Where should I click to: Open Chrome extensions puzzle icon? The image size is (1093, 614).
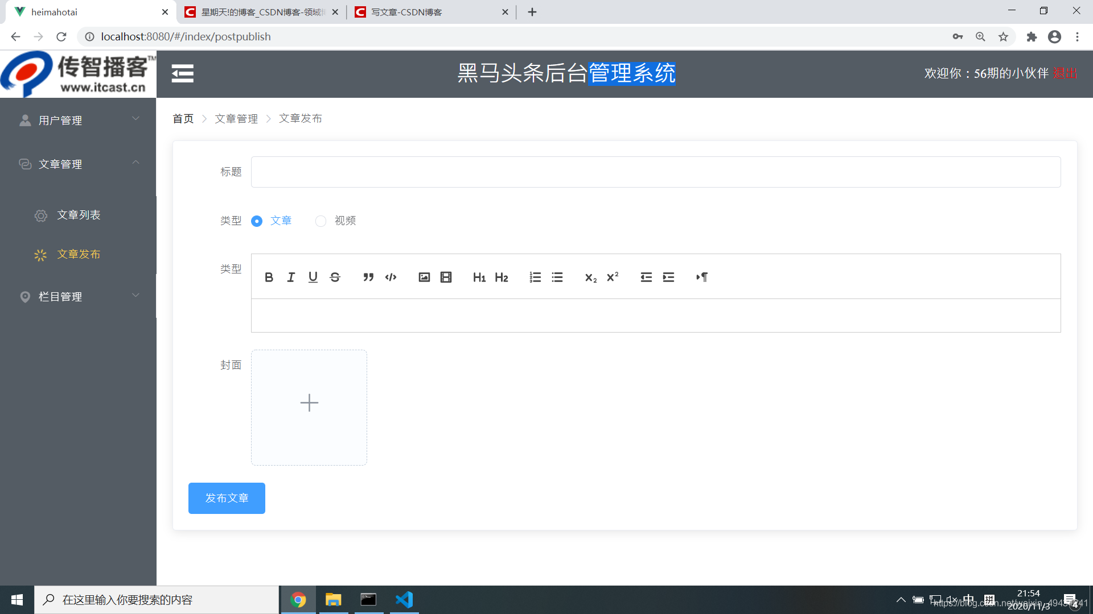coord(1032,36)
